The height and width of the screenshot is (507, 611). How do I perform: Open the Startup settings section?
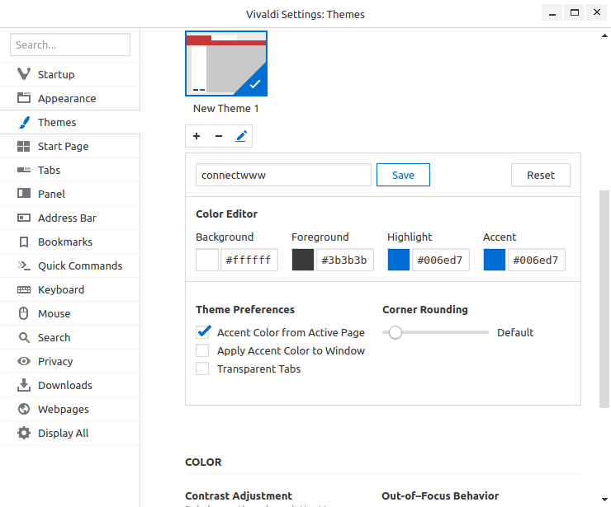coord(69,74)
